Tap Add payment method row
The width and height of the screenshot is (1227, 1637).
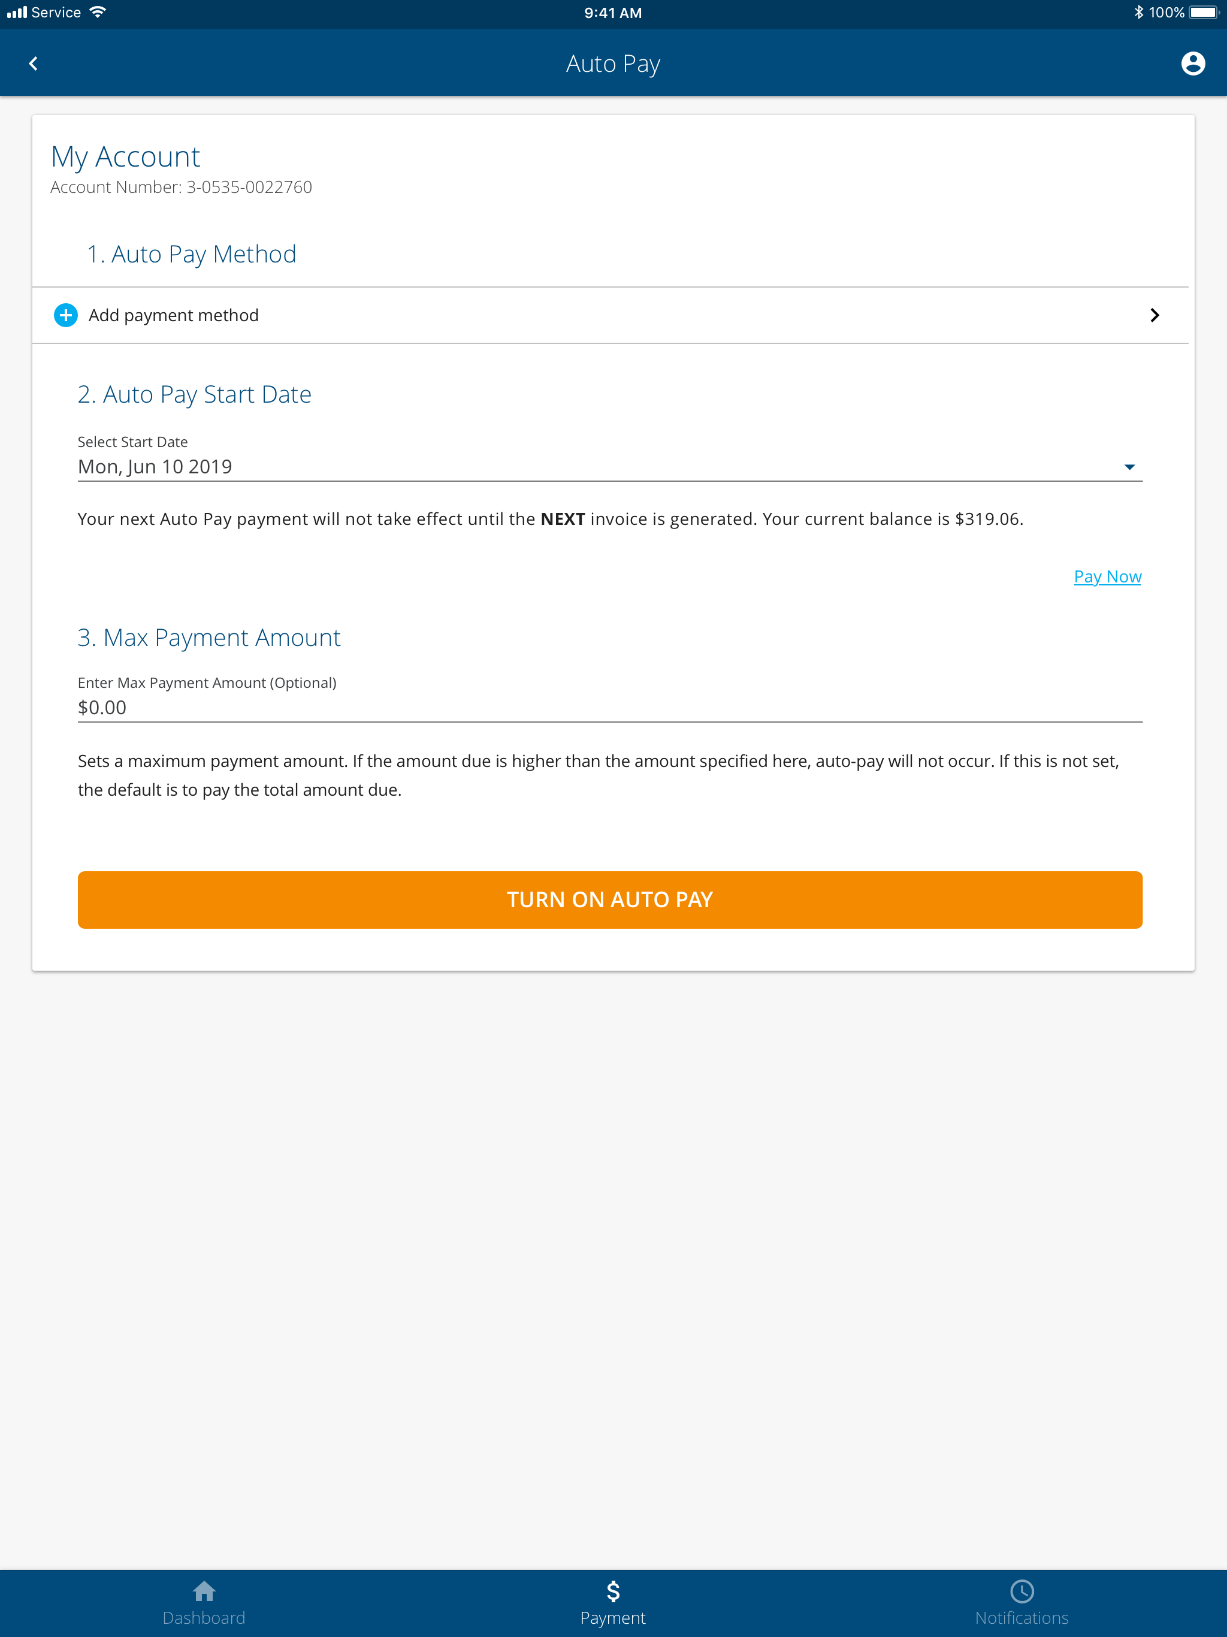[x=610, y=315]
